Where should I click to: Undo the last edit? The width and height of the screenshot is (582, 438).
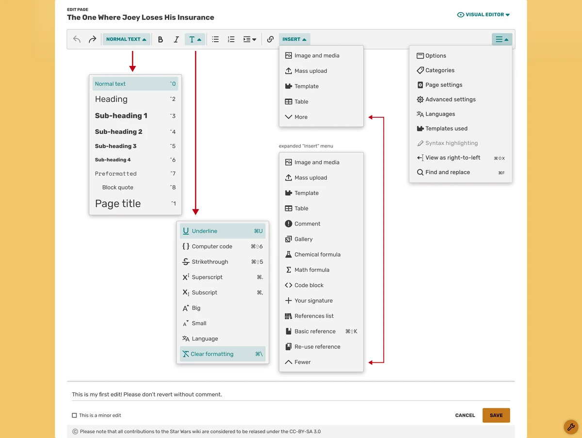(77, 39)
